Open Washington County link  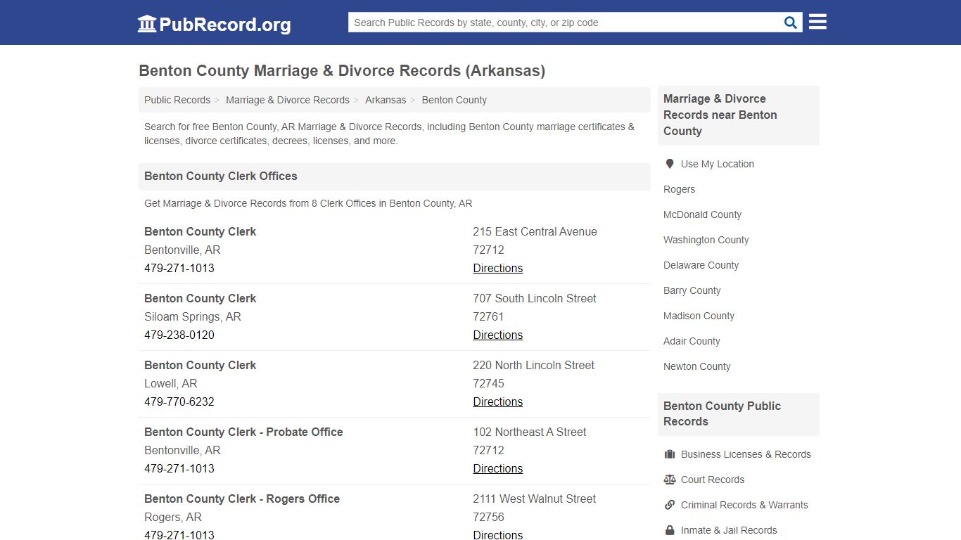pos(706,240)
